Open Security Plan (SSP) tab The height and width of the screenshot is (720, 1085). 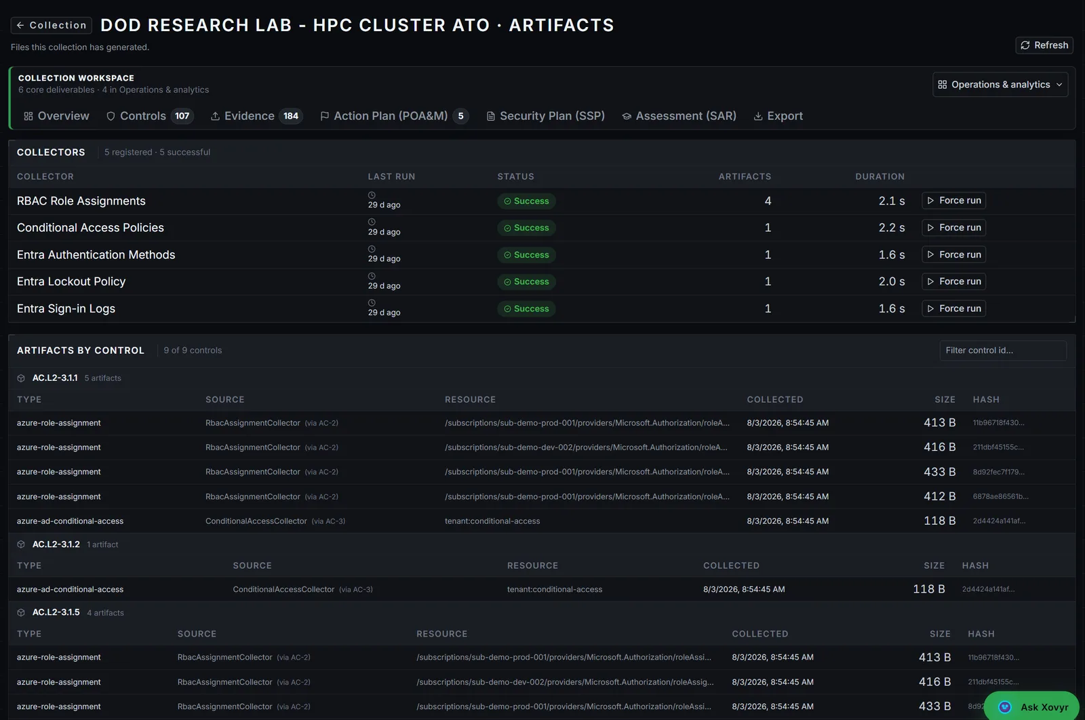click(546, 116)
